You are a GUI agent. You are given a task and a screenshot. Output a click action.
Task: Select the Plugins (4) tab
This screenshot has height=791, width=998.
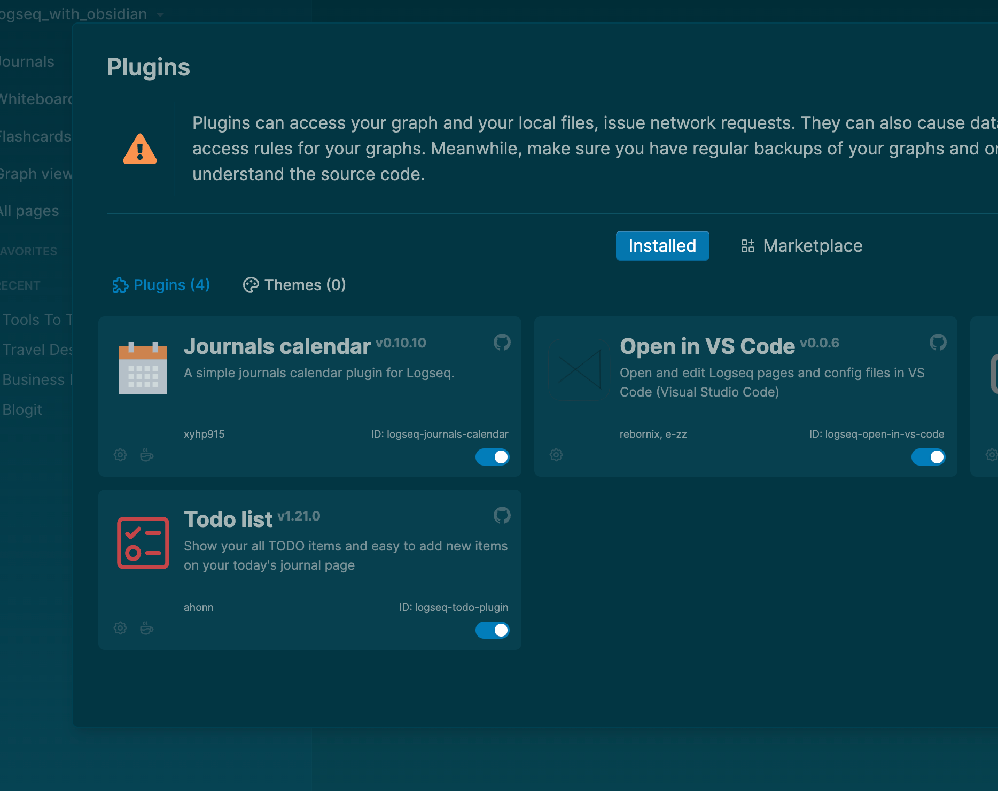(x=161, y=285)
